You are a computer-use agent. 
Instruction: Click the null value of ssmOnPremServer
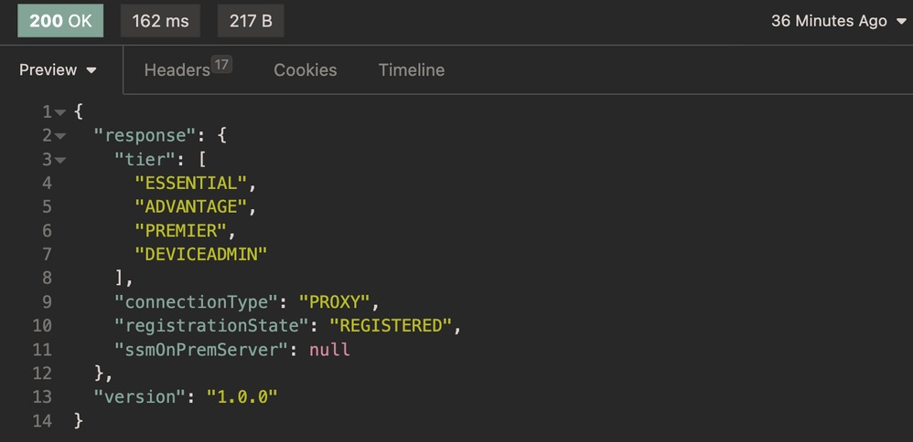329,349
